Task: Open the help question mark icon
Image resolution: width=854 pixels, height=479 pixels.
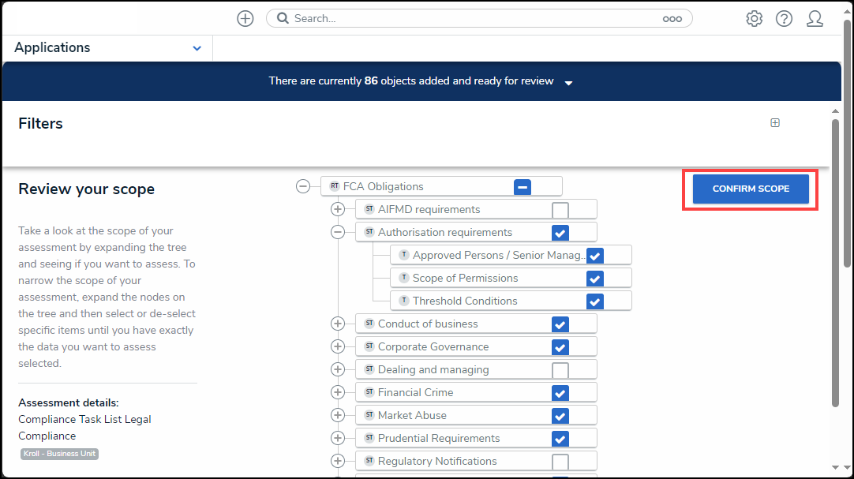Action: coord(784,19)
